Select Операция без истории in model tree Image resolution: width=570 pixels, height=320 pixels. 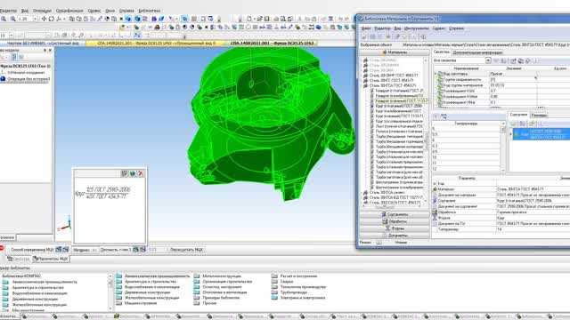click(x=28, y=79)
